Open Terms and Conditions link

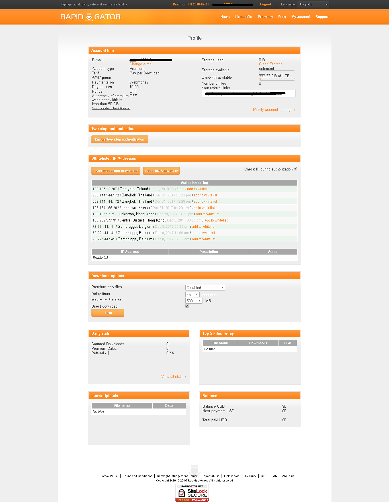coord(138,476)
